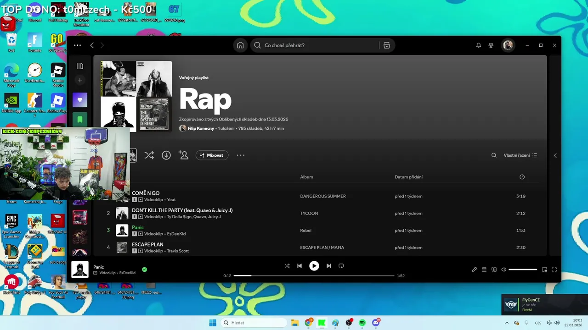Viewport: 588px width, 330px height.
Task: Open lyrics microphone icon in player
Action: tap(475, 269)
